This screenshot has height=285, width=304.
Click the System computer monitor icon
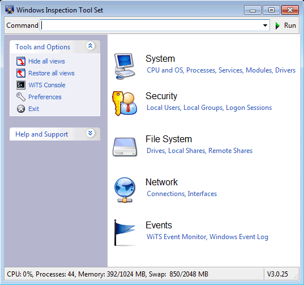pyautogui.click(x=125, y=66)
